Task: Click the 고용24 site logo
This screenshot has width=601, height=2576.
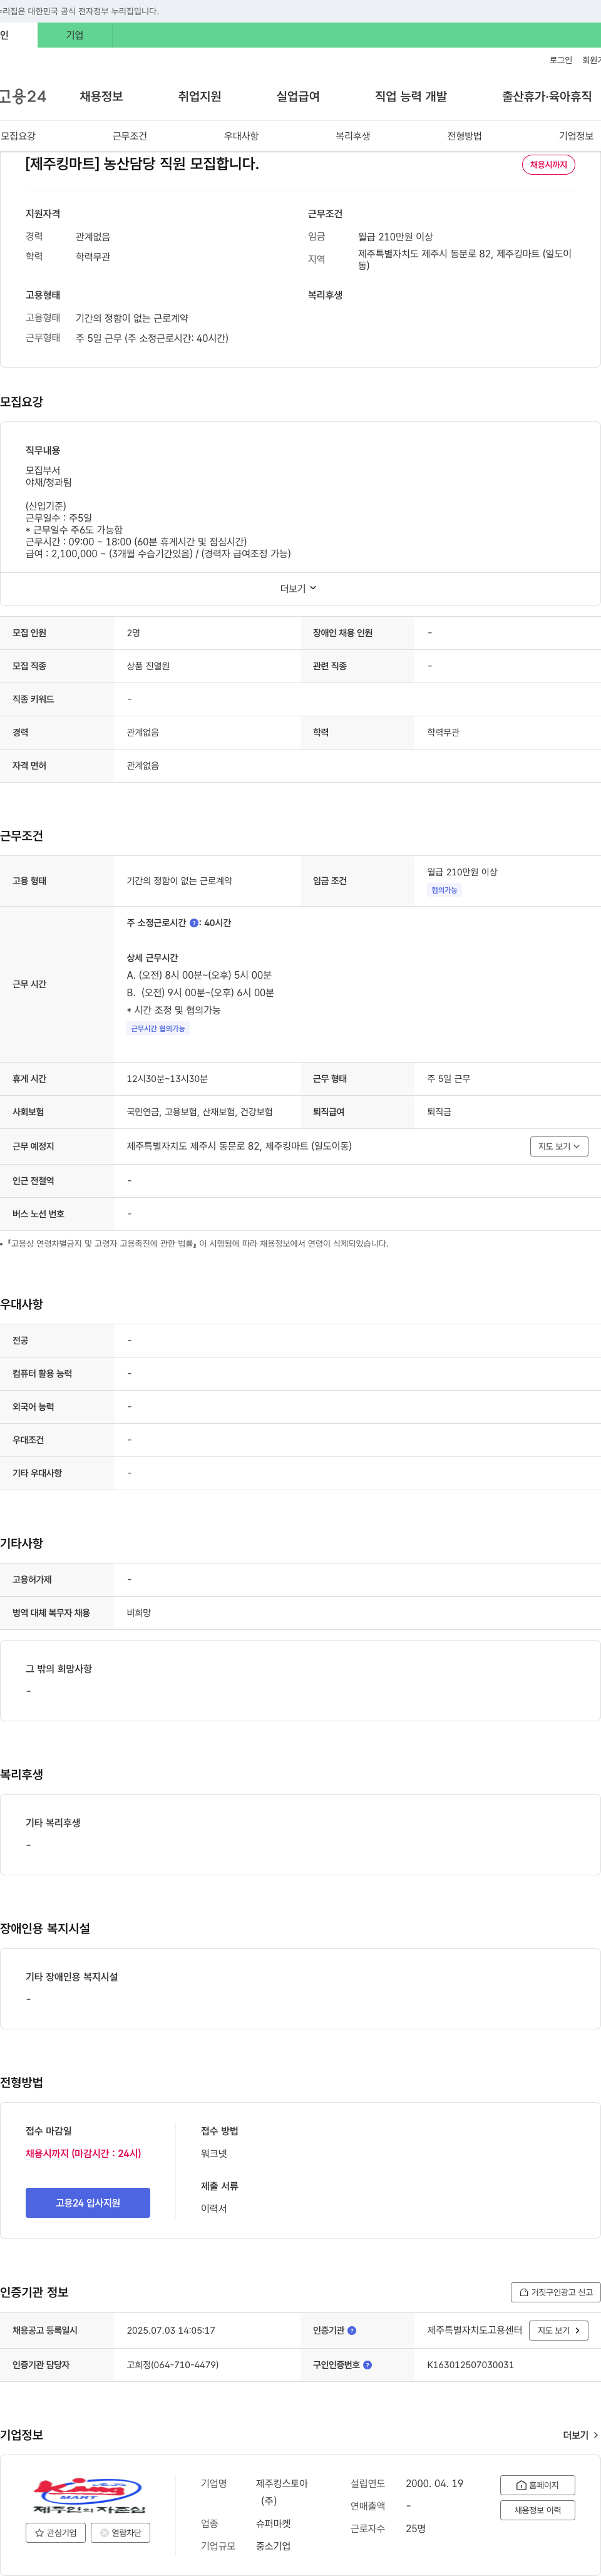Action: pos(23,96)
